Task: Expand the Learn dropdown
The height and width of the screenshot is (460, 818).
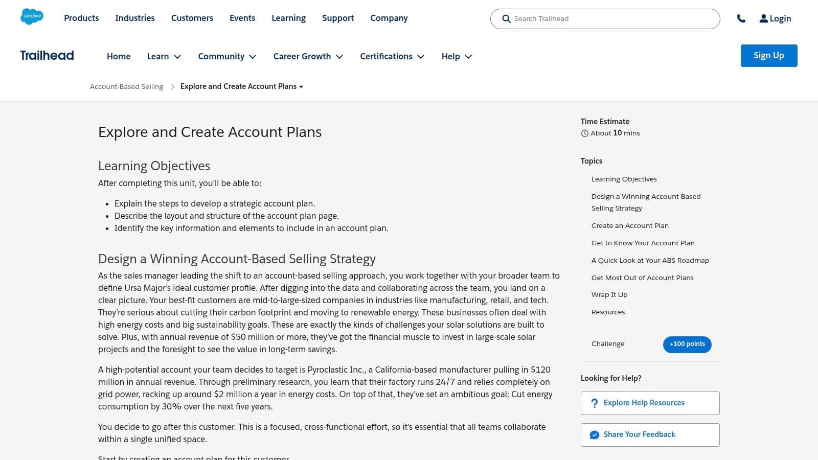Action: (x=163, y=56)
